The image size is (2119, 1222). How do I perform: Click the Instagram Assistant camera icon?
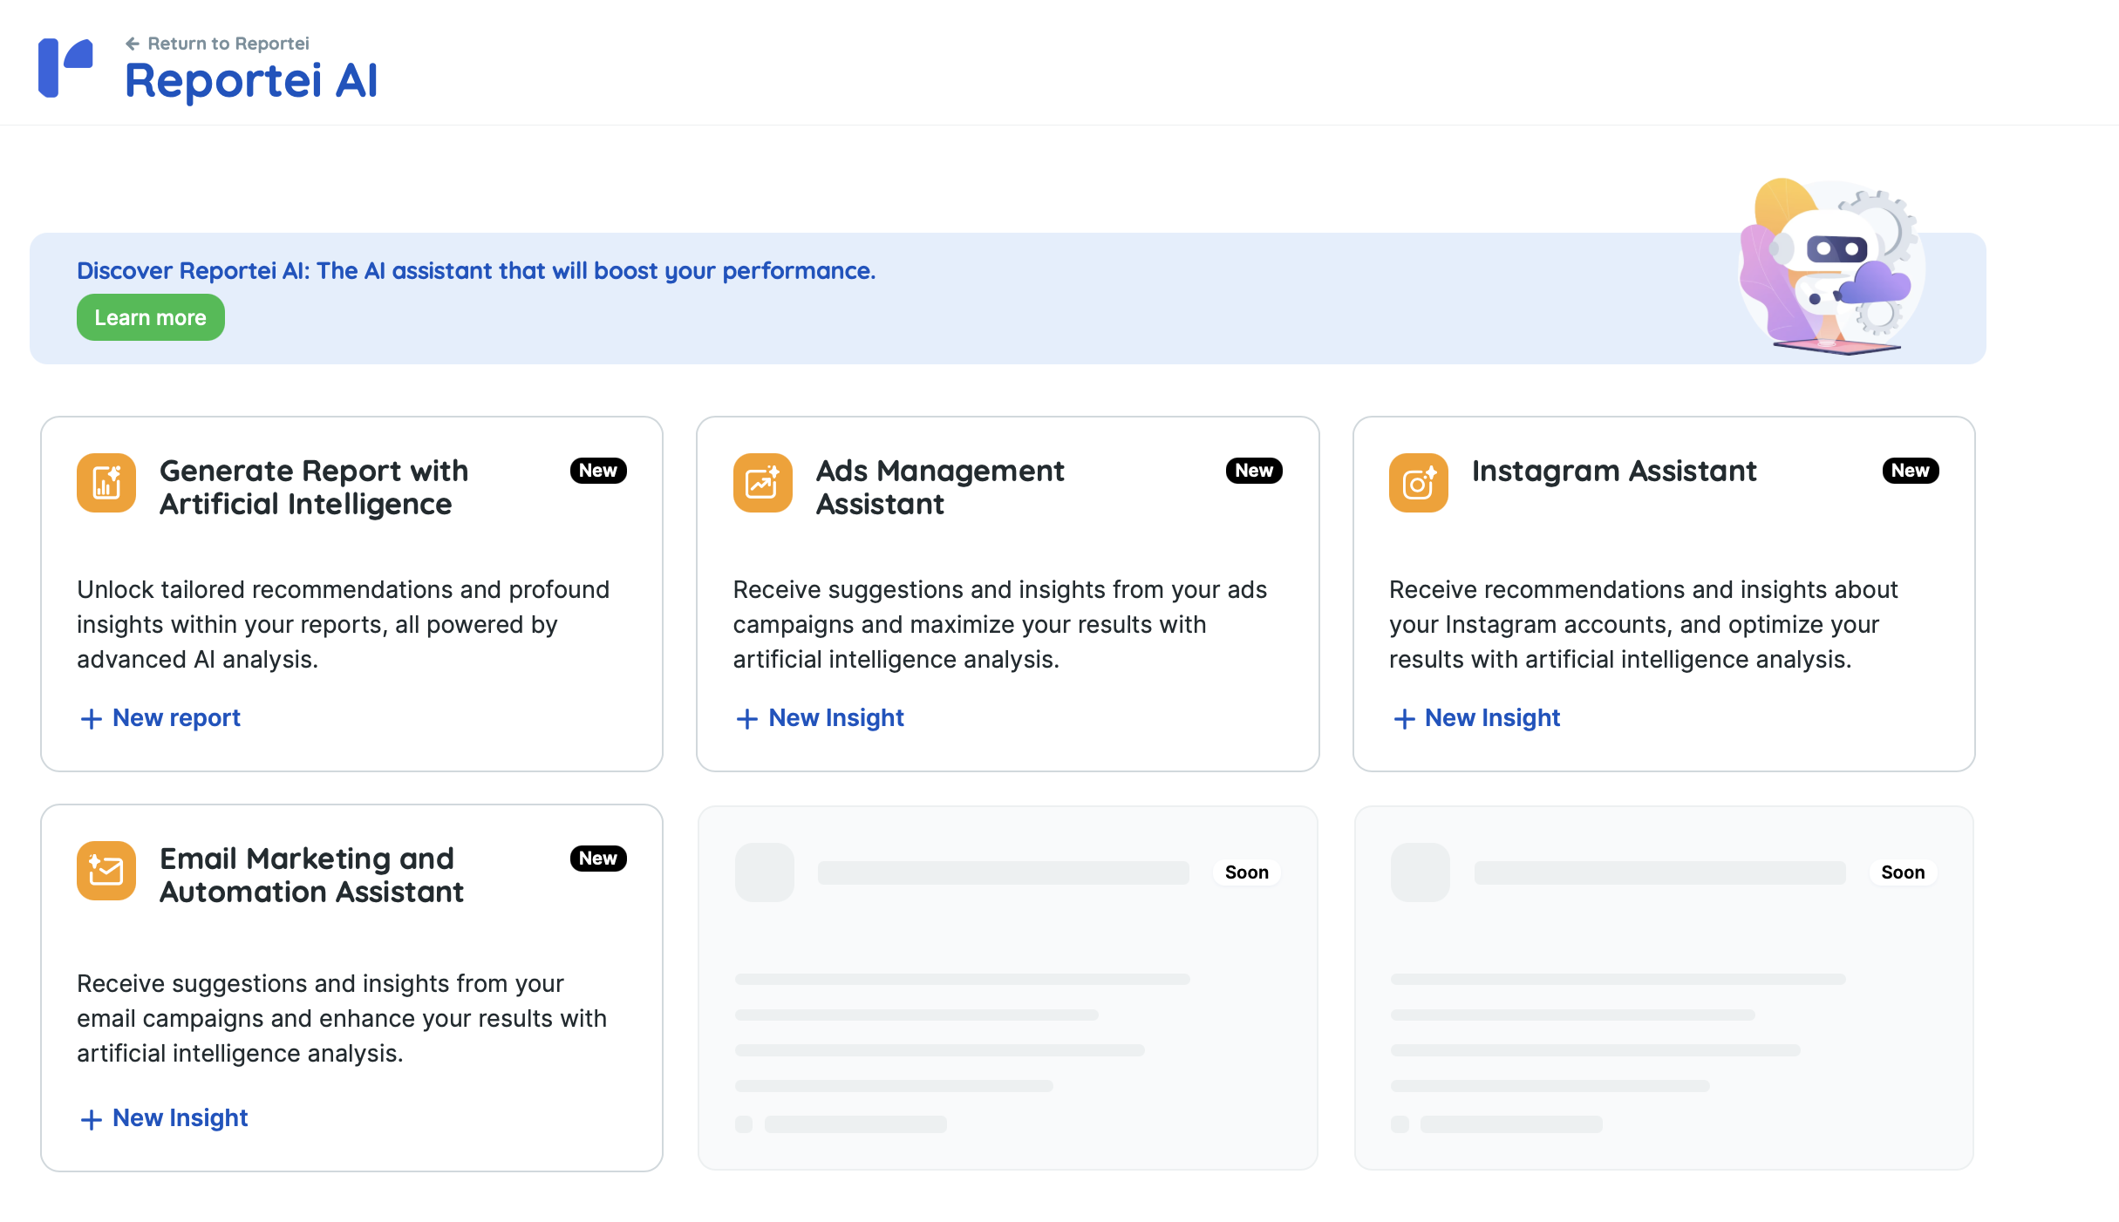pyautogui.click(x=1418, y=483)
